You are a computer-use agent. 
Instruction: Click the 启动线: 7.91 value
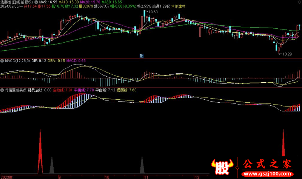pyautogui.click(x=63, y=90)
